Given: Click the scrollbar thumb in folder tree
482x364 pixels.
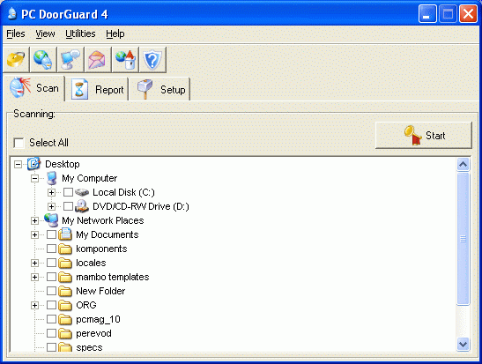Looking at the screenshot, I should coord(463,239).
